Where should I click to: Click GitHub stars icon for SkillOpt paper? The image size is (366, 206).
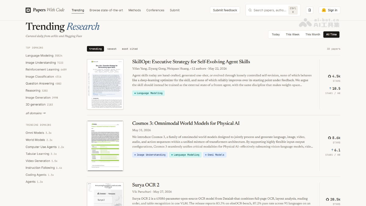(x=329, y=76)
